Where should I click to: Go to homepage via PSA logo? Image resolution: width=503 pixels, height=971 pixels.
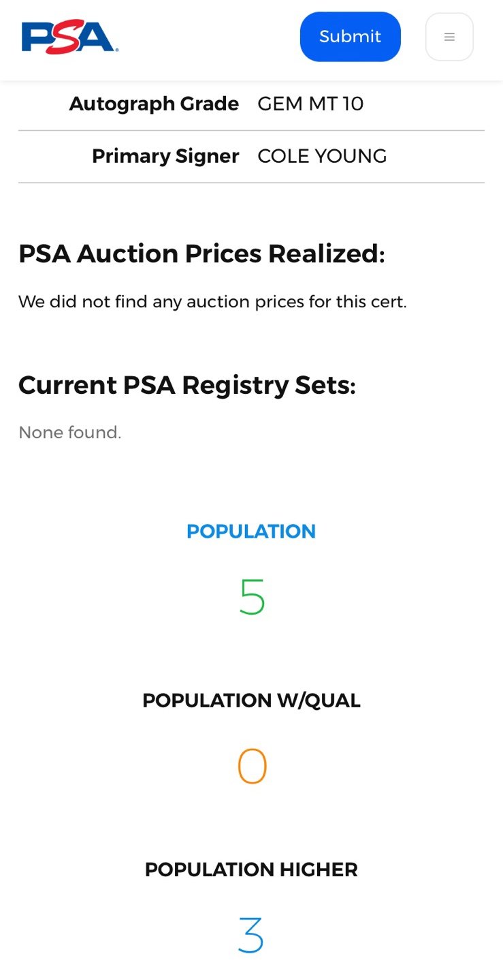pyautogui.click(x=70, y=37)
